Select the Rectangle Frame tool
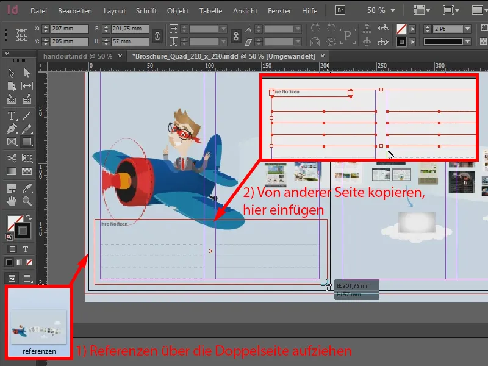488x366 pixels. 12,142
